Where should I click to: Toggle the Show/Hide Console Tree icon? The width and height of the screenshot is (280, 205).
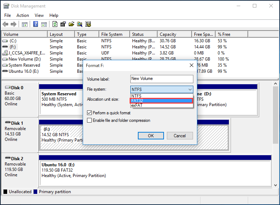25,24
